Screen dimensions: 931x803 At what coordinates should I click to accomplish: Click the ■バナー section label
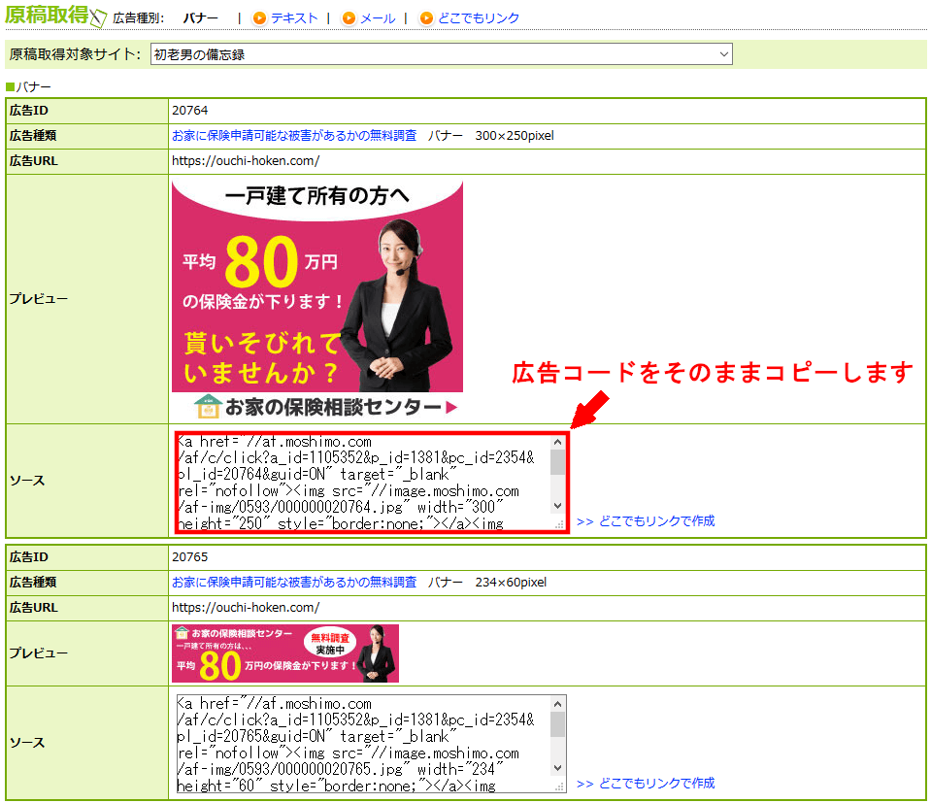pos(28,86)
